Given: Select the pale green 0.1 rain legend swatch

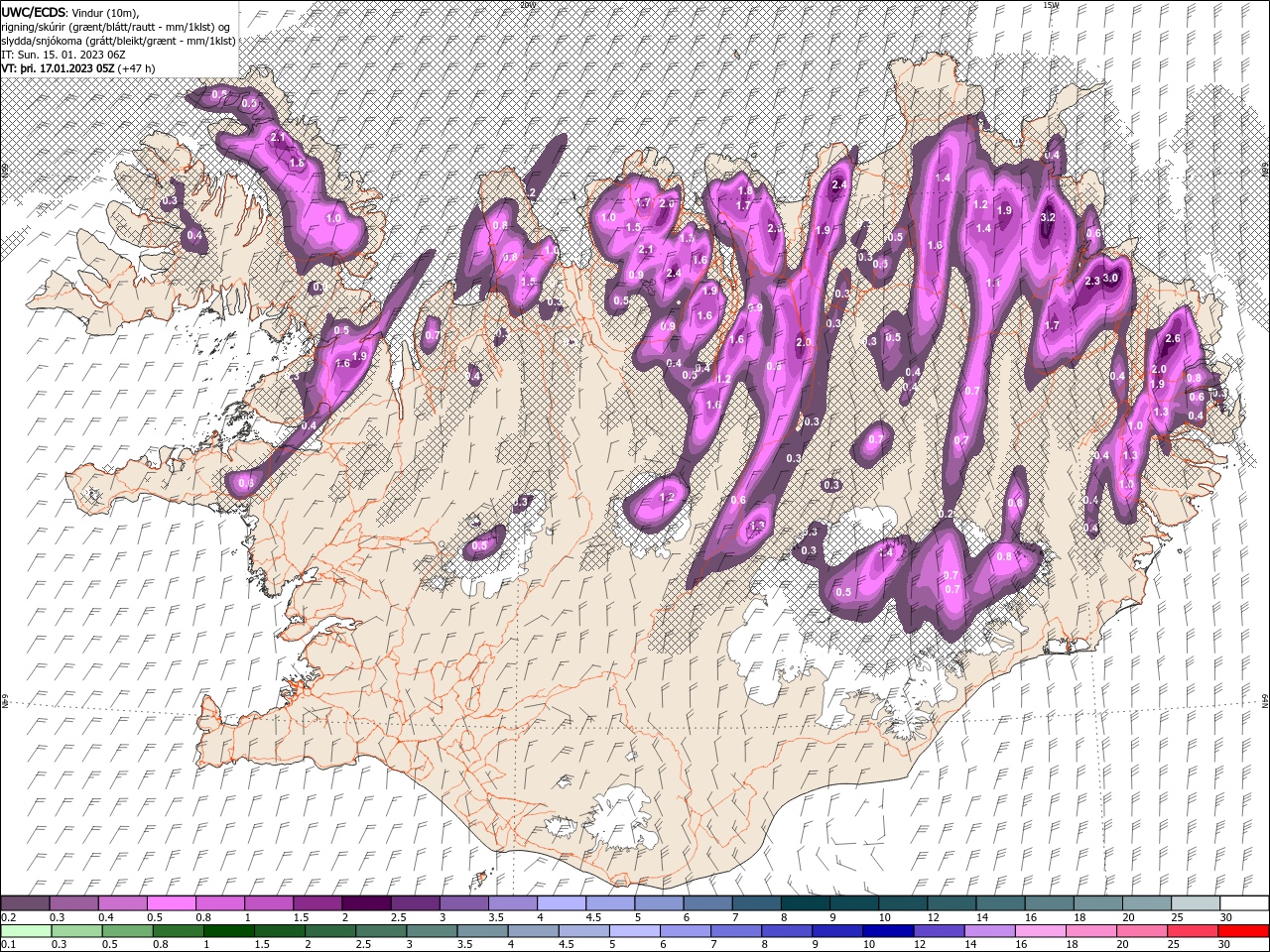Looking at the screenshot, I should point(27,931).
